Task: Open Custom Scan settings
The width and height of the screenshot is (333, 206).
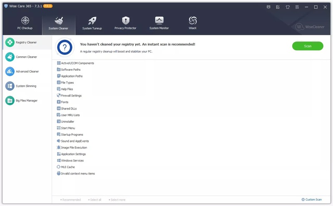Action: tap(311, 200)
